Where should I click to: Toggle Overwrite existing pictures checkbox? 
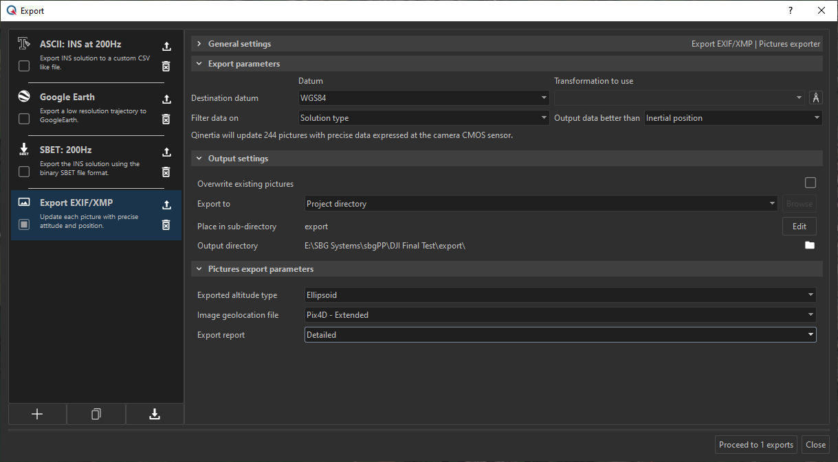tap(811, 183)
